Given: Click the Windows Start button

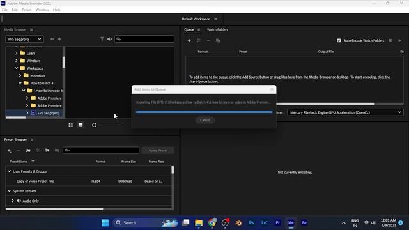Looking at the screenshot, I should (x=105, y=223).
